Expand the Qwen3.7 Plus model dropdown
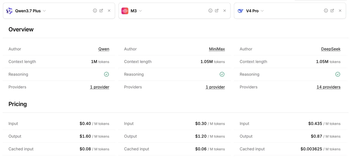 pyautogui.click(x=44, y=11)
